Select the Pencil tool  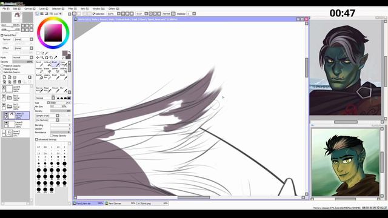39,64
